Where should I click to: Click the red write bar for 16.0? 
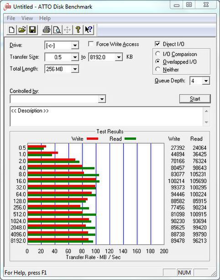pos(62,179)
